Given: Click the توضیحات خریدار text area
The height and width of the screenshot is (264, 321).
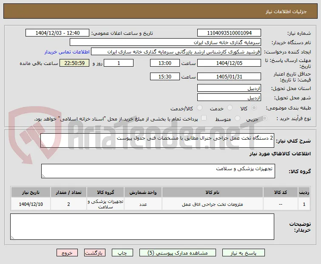Looking at the screenshot, I should pos(142,227).
